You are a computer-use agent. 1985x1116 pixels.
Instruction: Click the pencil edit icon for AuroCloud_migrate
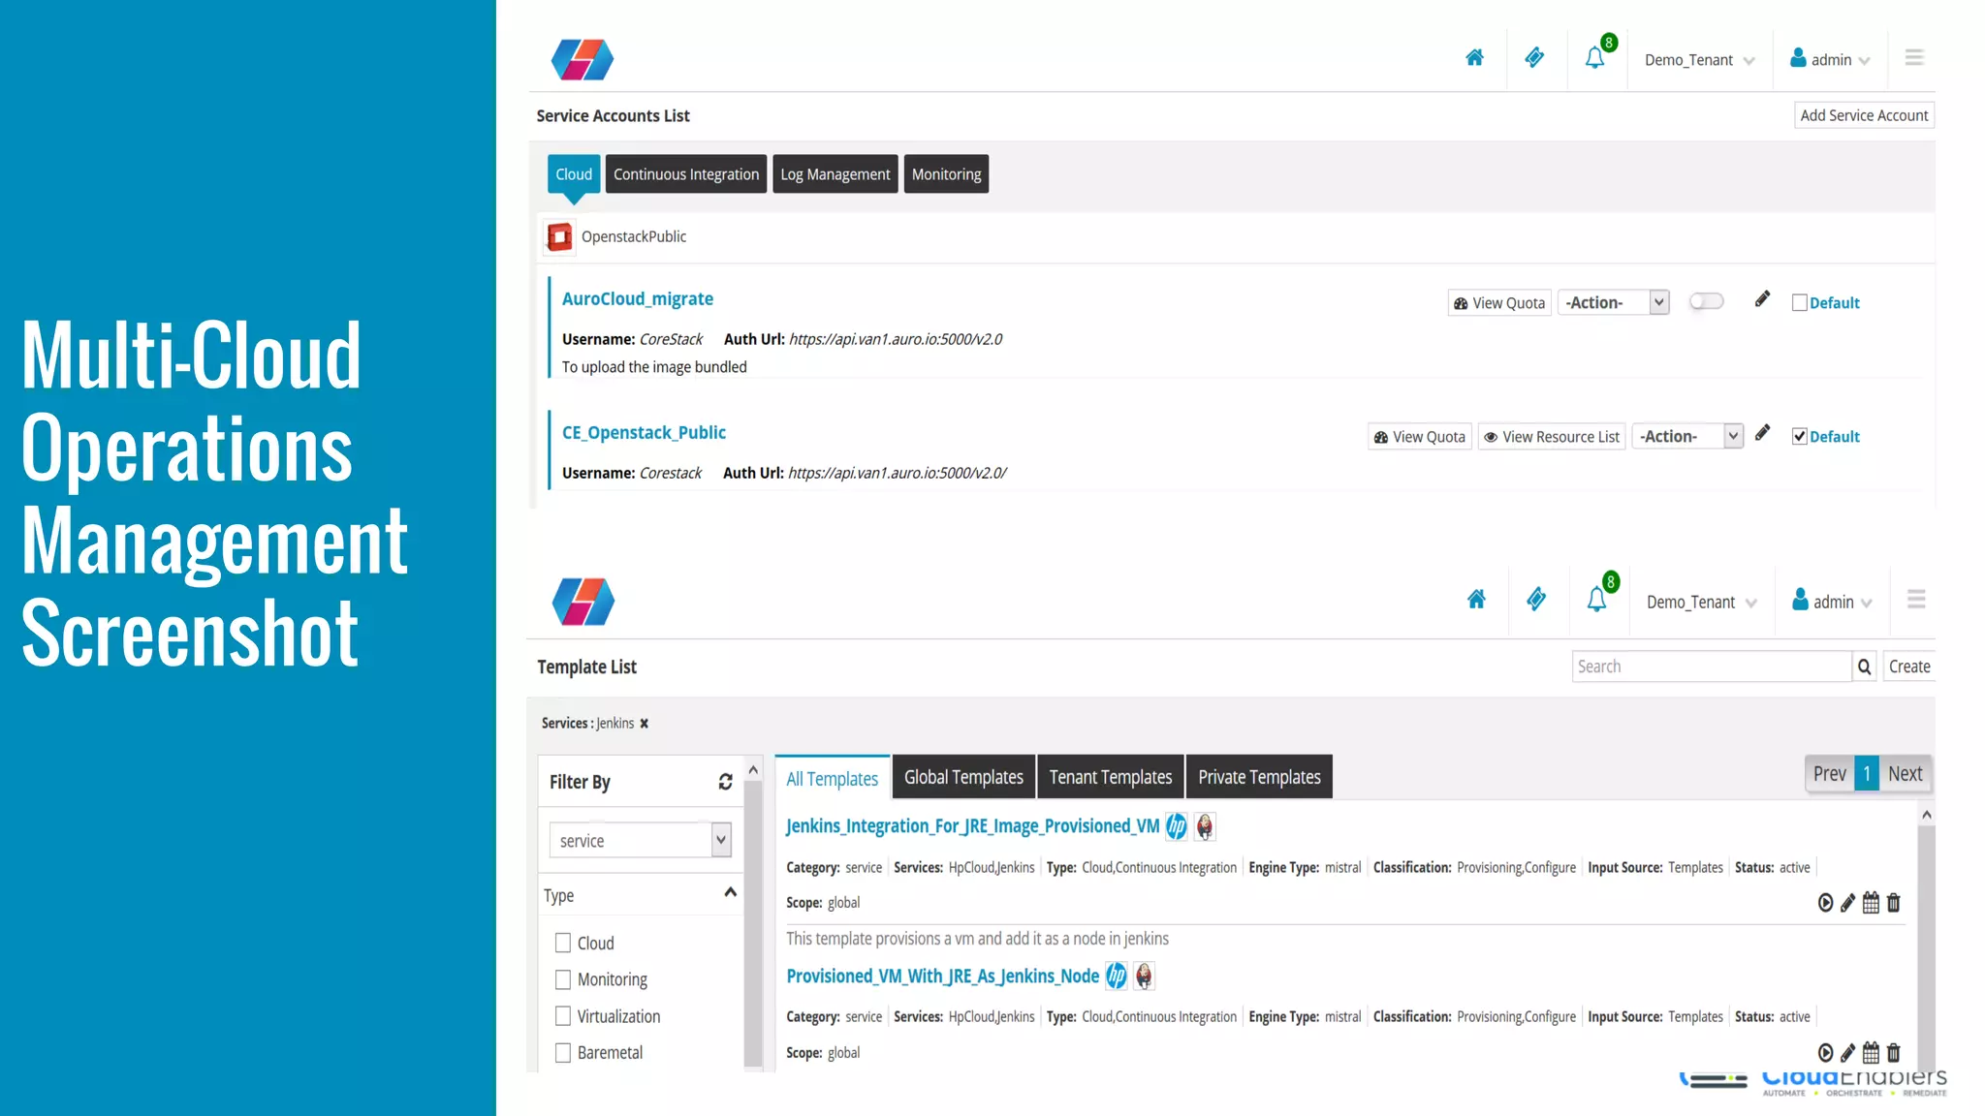click(1762, 299)
